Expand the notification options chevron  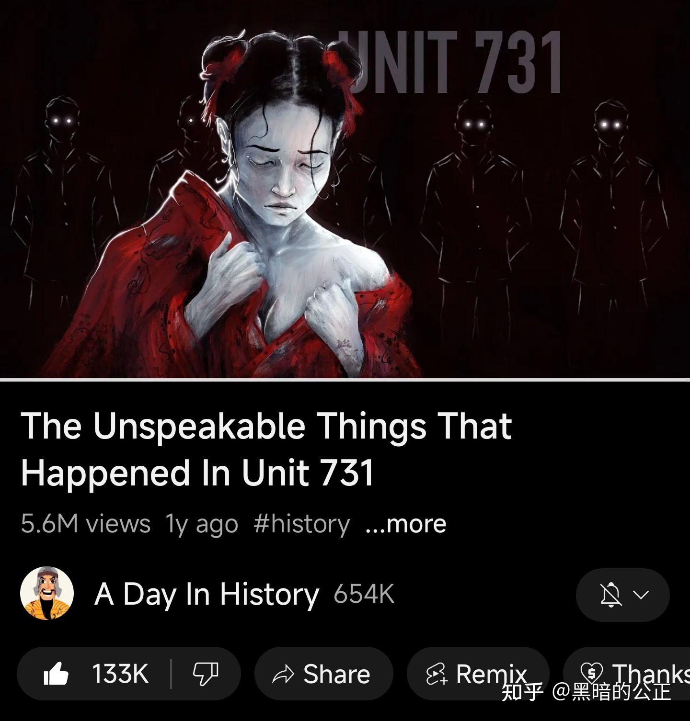[x=641, y=595]
